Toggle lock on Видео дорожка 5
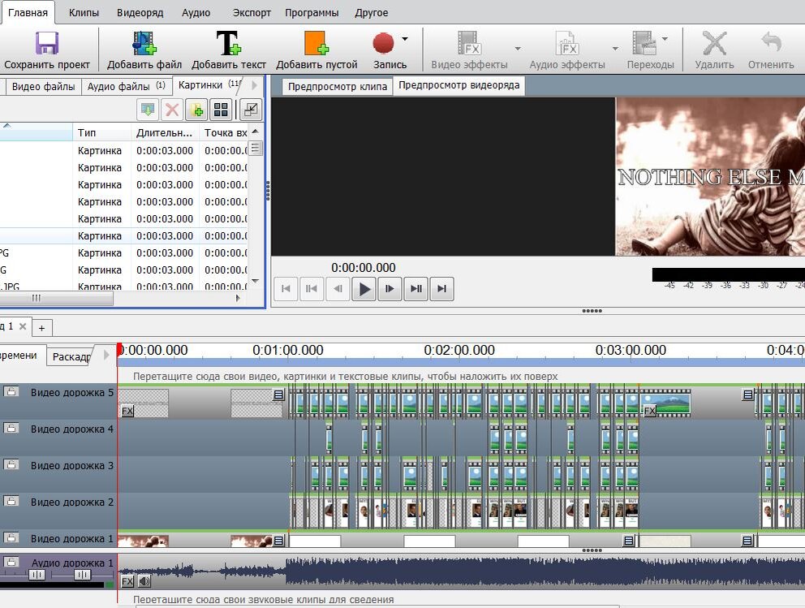805x608 pixels. (11, 392)
